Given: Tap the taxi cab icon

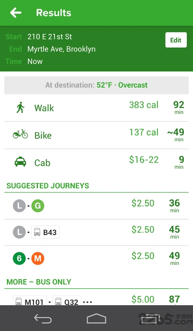Looking at the screenshot, I should 20,162.
